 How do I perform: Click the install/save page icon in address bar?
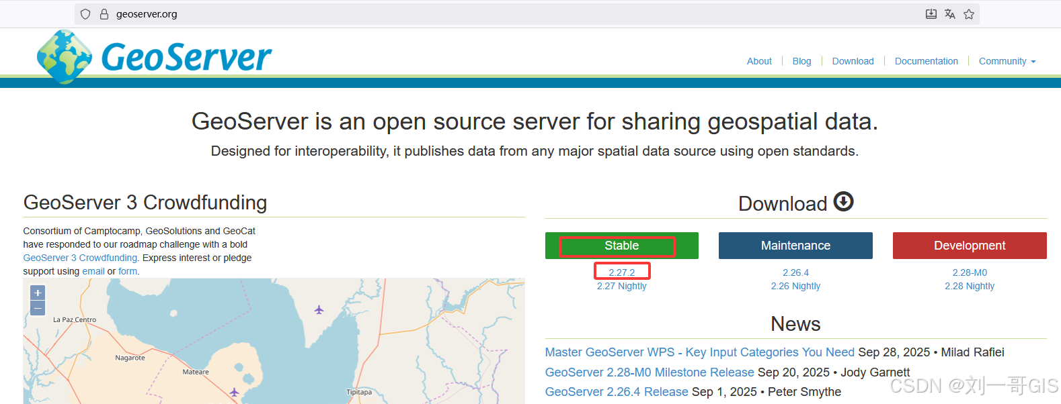coord(931,14)
